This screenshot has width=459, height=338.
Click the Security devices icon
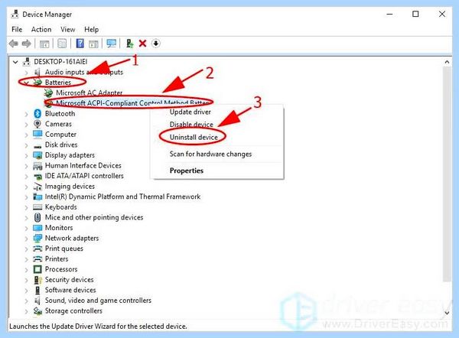coord(37,280)
